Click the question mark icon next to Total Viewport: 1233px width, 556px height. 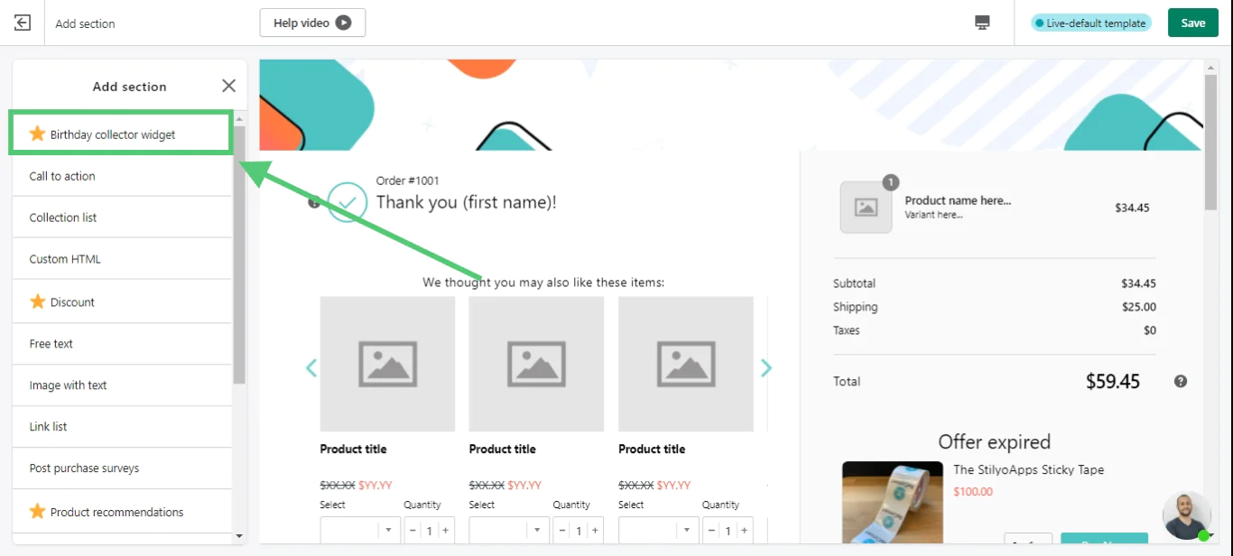1180,381
